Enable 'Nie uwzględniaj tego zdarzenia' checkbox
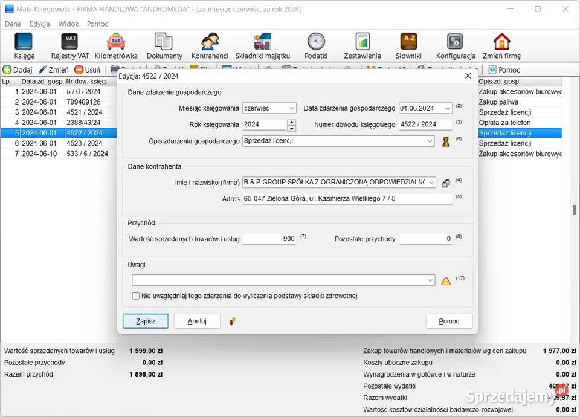580x417 pixels. (x=136, y=296)
